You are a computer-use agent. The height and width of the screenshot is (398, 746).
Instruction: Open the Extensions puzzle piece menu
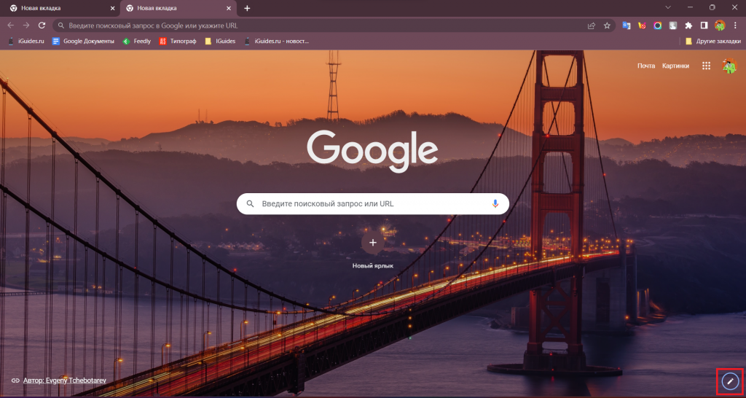(688, 25)
